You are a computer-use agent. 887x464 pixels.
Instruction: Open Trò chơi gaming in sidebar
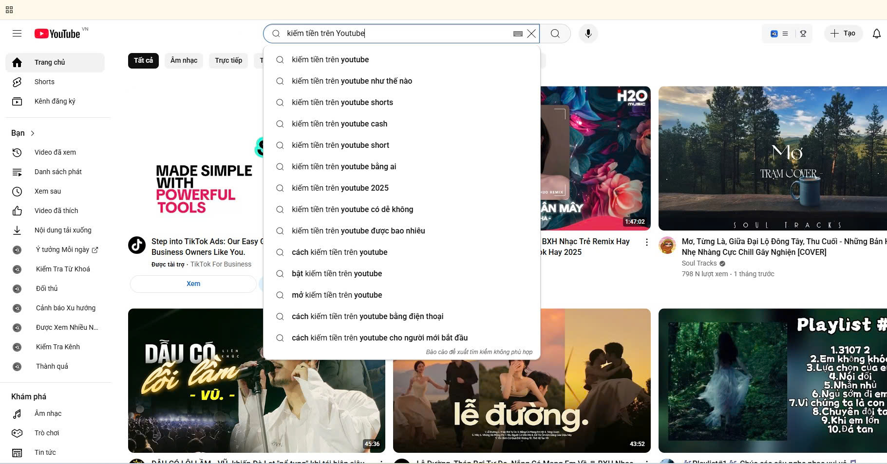click(55, 433)
